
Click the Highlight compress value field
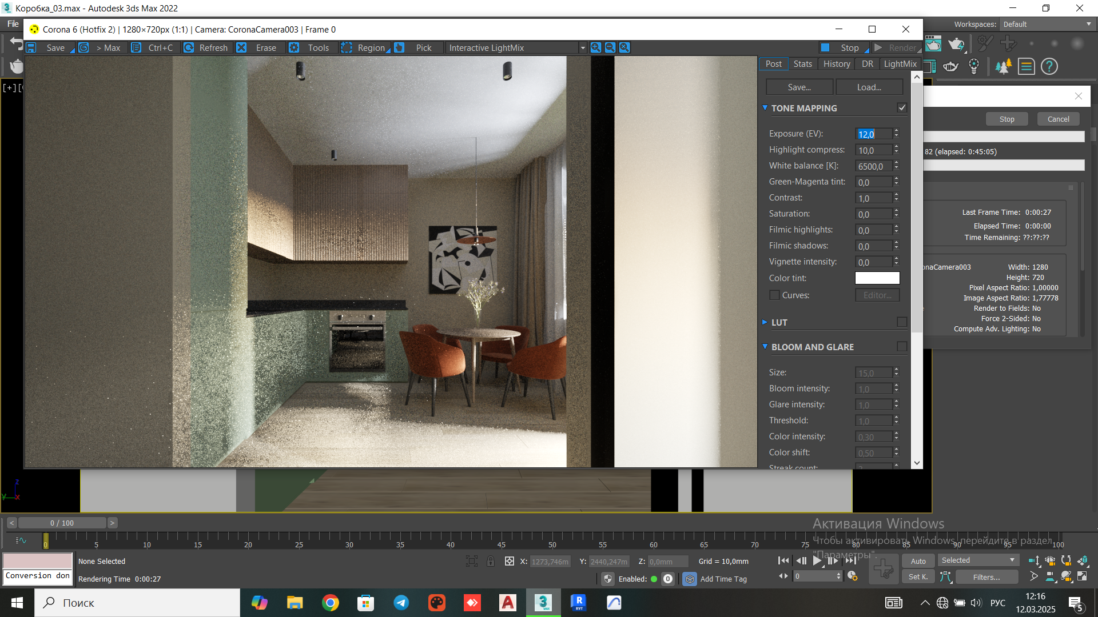[x=874, y=150]
